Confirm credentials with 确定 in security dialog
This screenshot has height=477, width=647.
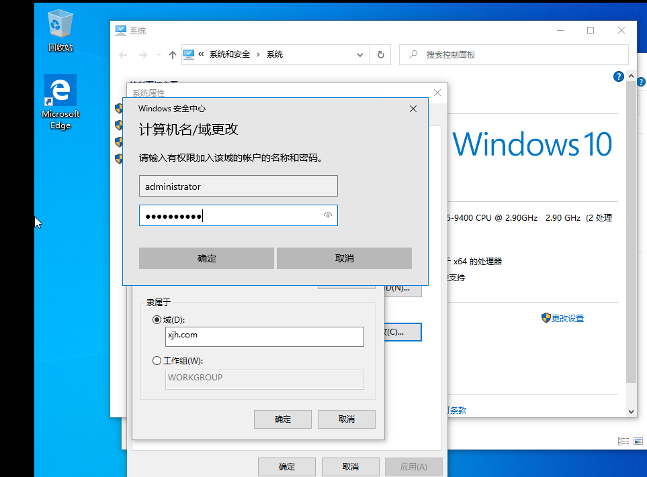(x=206, y=258)
